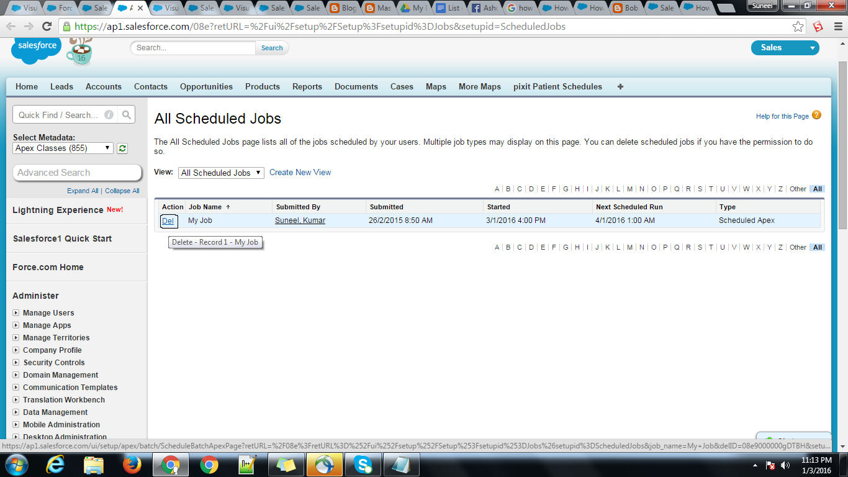Bookmark the page with the star icon
848x477 pixels.
(x=798, y=27)
